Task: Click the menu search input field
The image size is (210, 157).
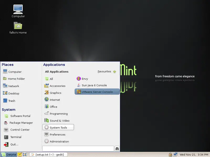Action: [x=78, y=149]
